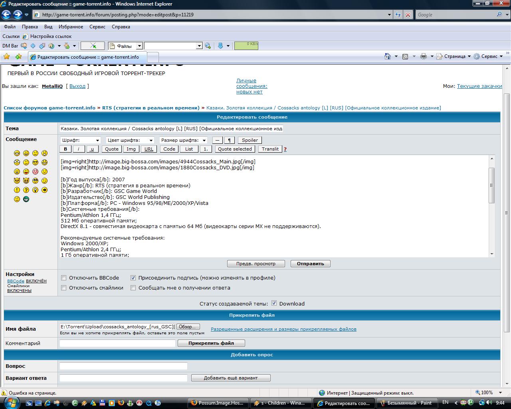
Task: Click the DM Bar blue download arrow icon
Action: pyautogui.click(x=220, y=46)
